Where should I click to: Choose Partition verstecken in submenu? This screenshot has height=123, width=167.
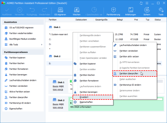[135, 51]
